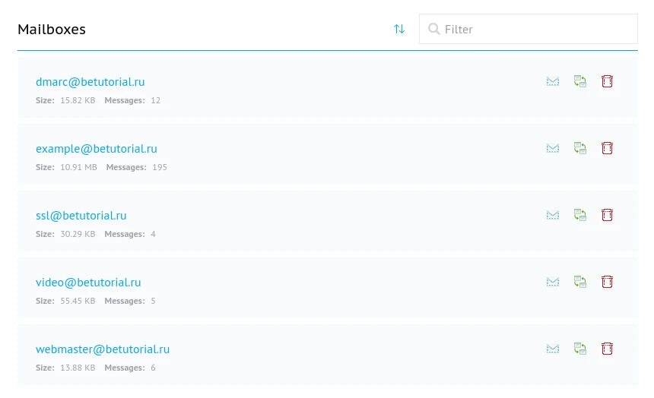Viewport: 654px width, 398px height.
Task: Delete the video@betutorial.ru mailbox
Action: (607, 282)
